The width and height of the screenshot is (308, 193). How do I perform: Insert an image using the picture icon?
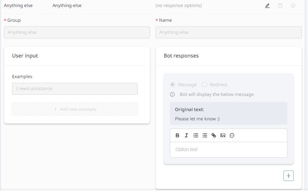coord(223,136)
